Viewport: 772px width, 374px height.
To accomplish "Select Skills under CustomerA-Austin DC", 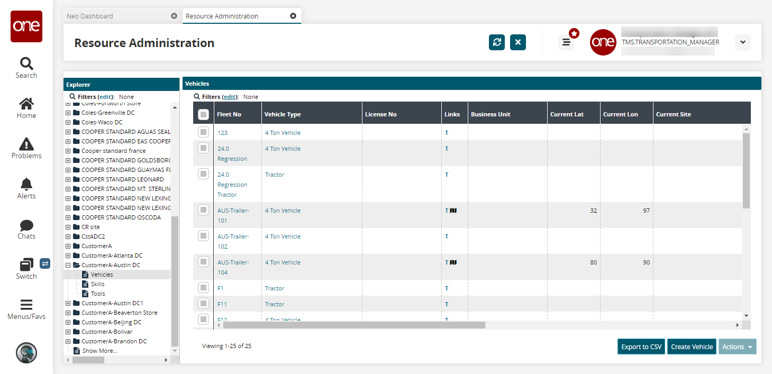I will click(97, 284).
